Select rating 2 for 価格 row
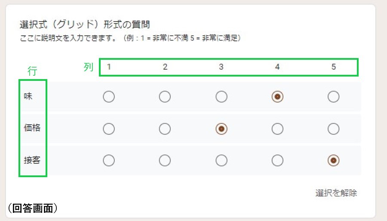This screenshot has width=387, height=221. point(165,129)
